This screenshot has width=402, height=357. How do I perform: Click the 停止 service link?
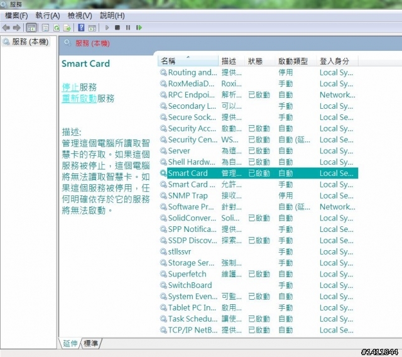tap(70, 87)
